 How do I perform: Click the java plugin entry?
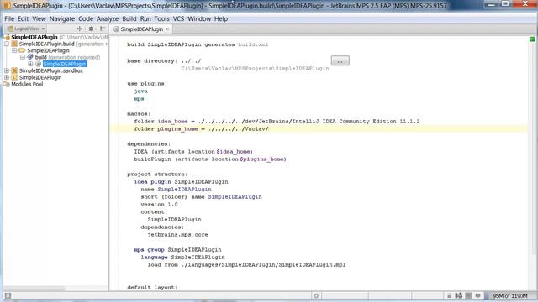[x=140, y=91]
